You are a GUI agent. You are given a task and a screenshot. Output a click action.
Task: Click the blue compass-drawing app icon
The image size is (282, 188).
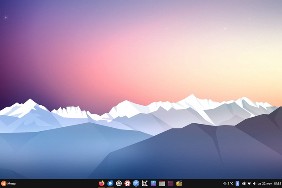tap(153, 184)
